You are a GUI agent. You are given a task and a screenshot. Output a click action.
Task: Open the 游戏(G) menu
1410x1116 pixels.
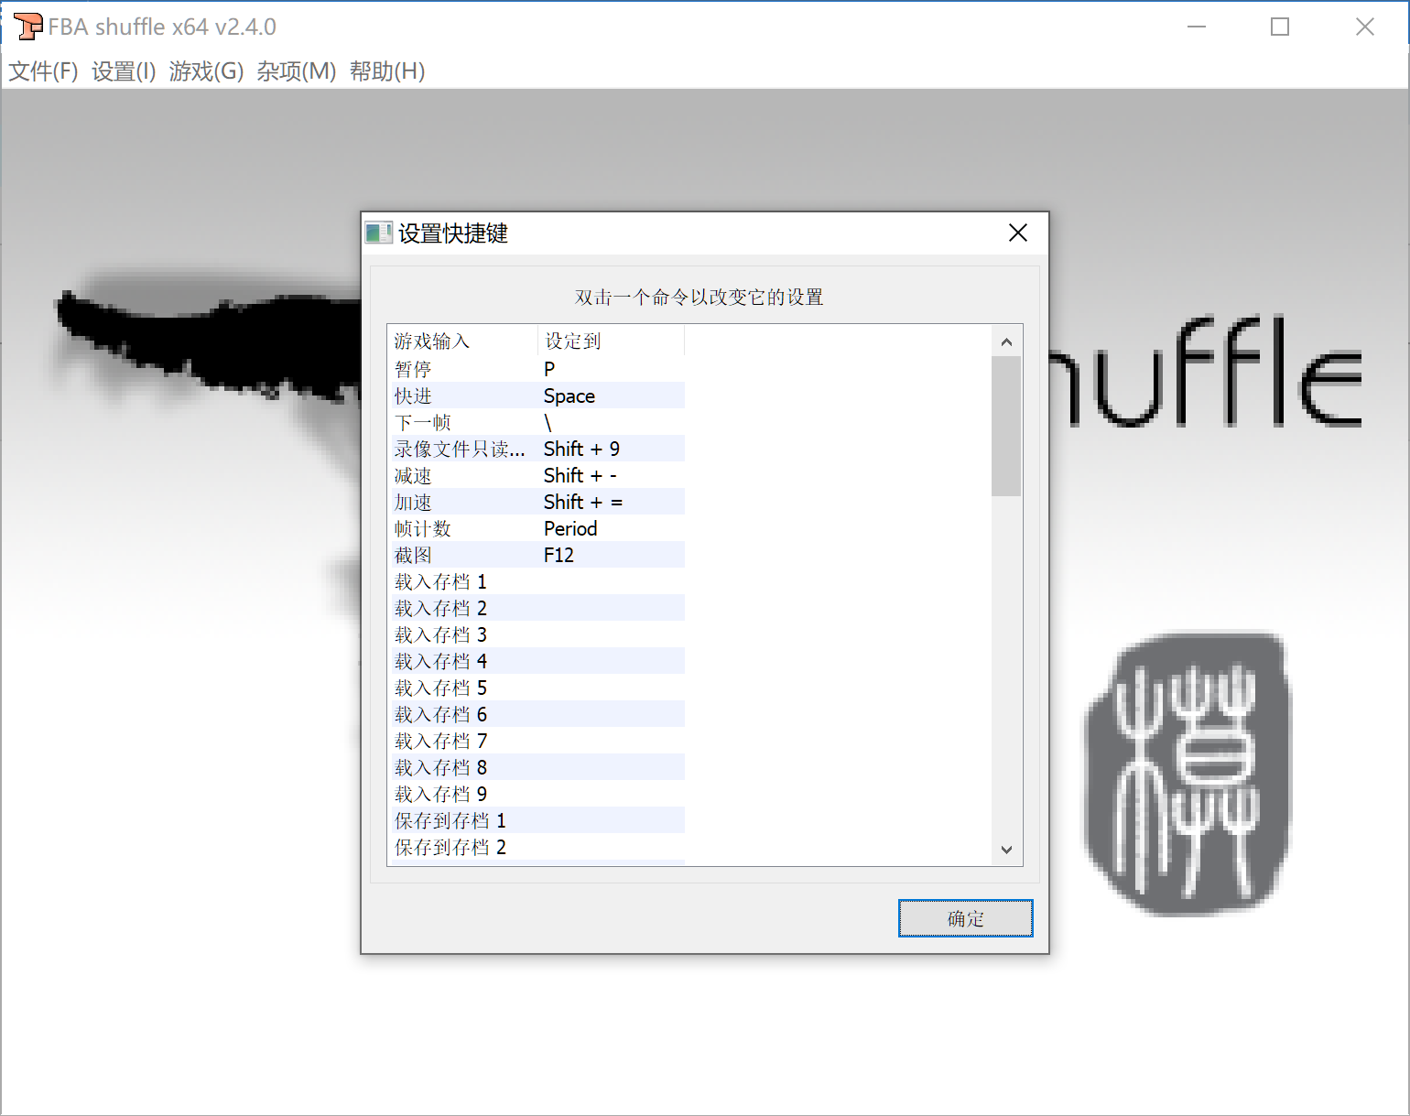206,71
